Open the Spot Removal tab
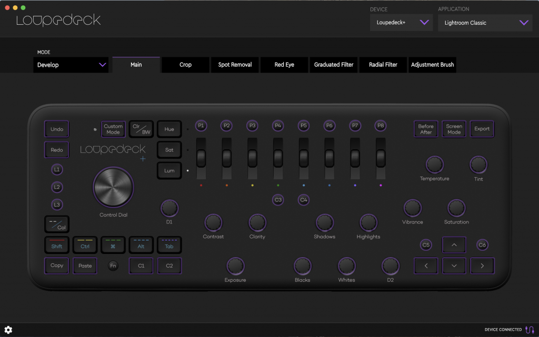 [235, 65]
